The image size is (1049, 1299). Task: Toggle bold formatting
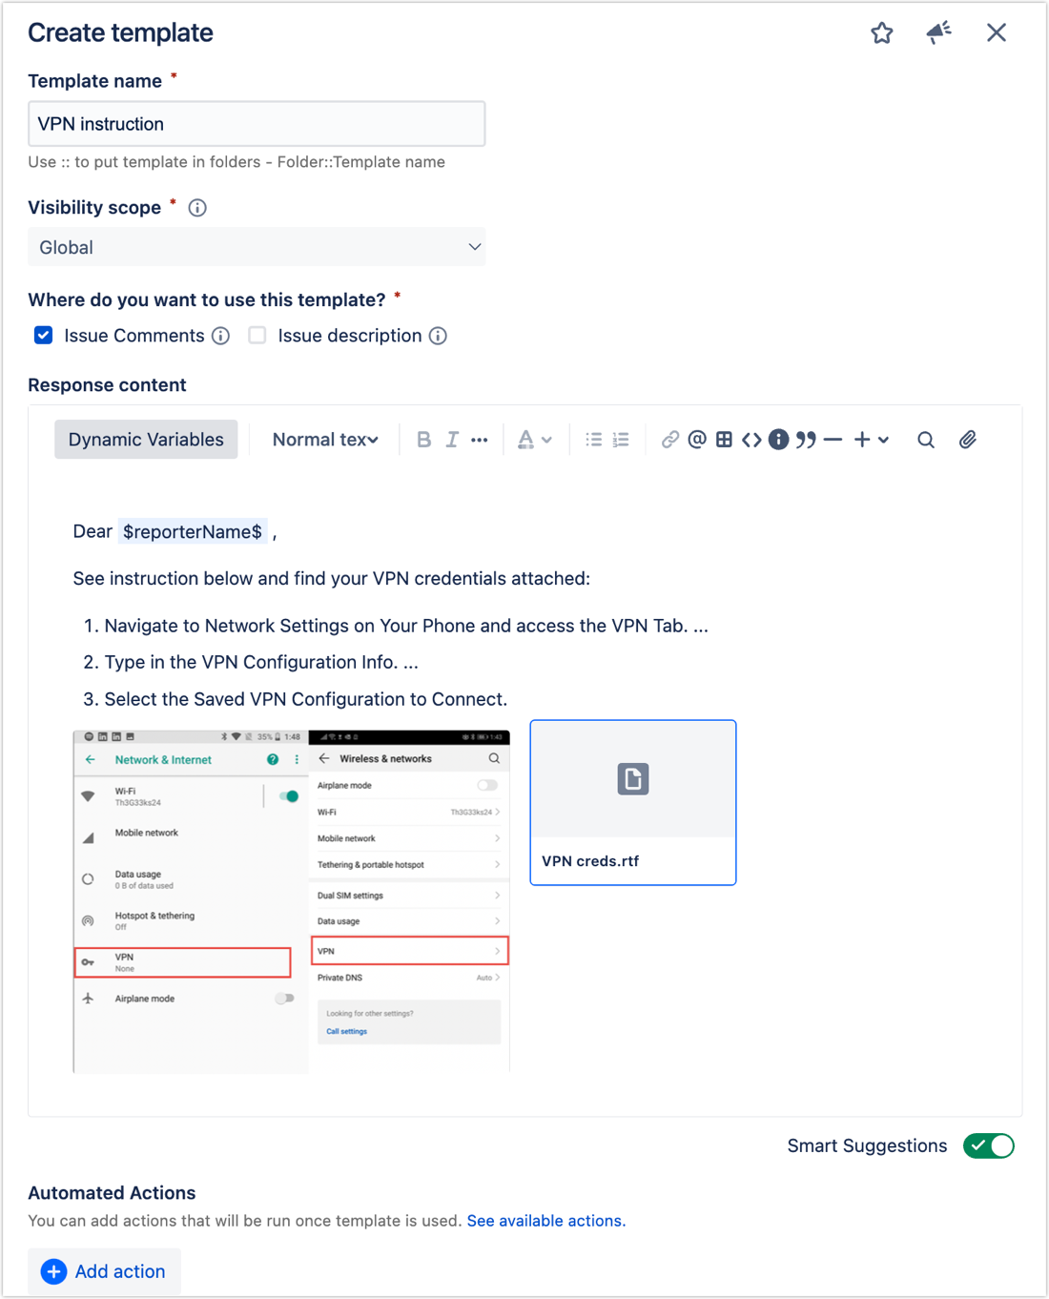tap(423, 440)
